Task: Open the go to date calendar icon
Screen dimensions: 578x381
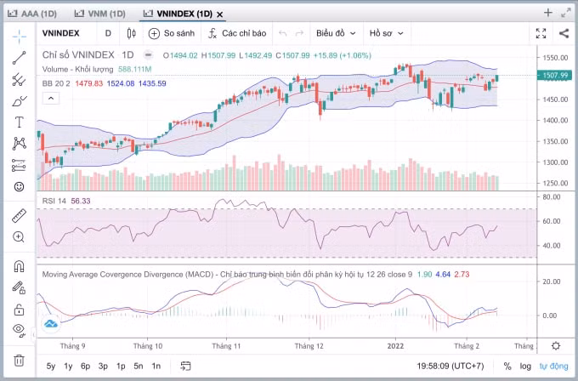Action: click(185, 366)
